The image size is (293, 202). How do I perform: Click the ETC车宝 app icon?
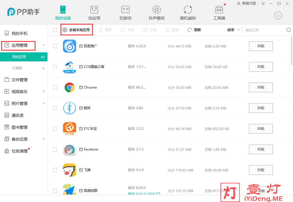pos(70,129)
